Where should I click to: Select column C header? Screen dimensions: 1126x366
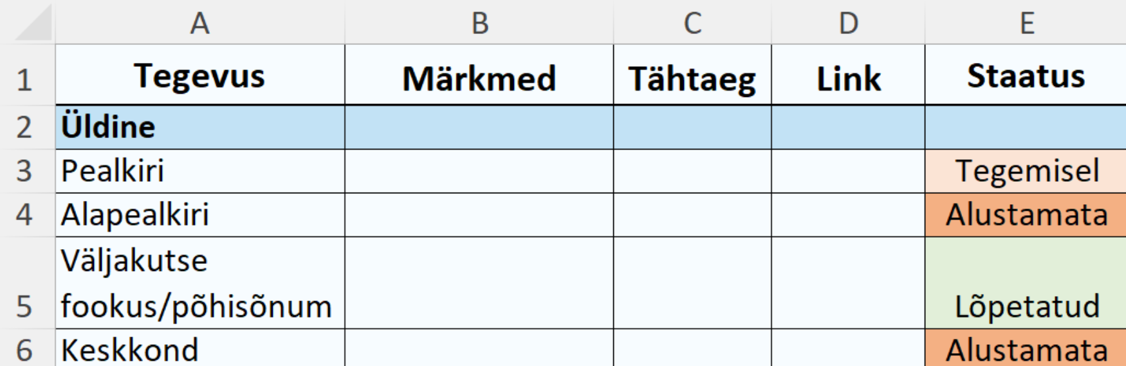pos(692,23)
